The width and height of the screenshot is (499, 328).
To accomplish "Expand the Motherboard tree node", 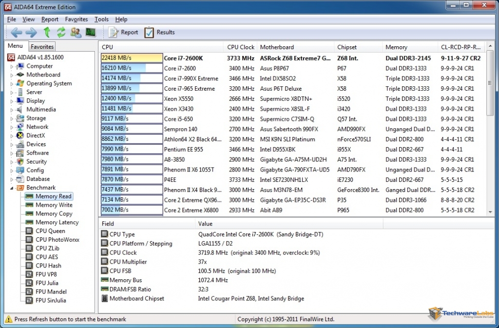I will coord(12,75).
